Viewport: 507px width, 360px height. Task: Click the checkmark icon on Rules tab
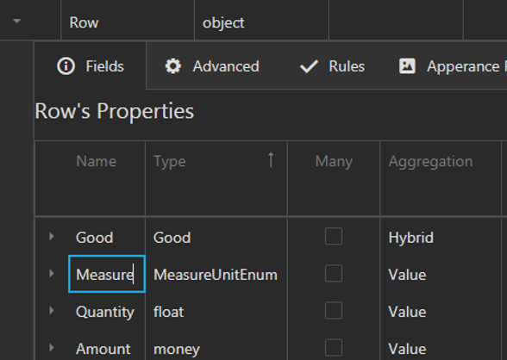[309, 66]
